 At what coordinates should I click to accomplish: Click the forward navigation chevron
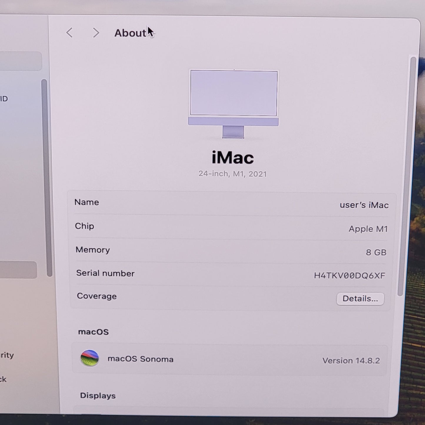[96, 33]
